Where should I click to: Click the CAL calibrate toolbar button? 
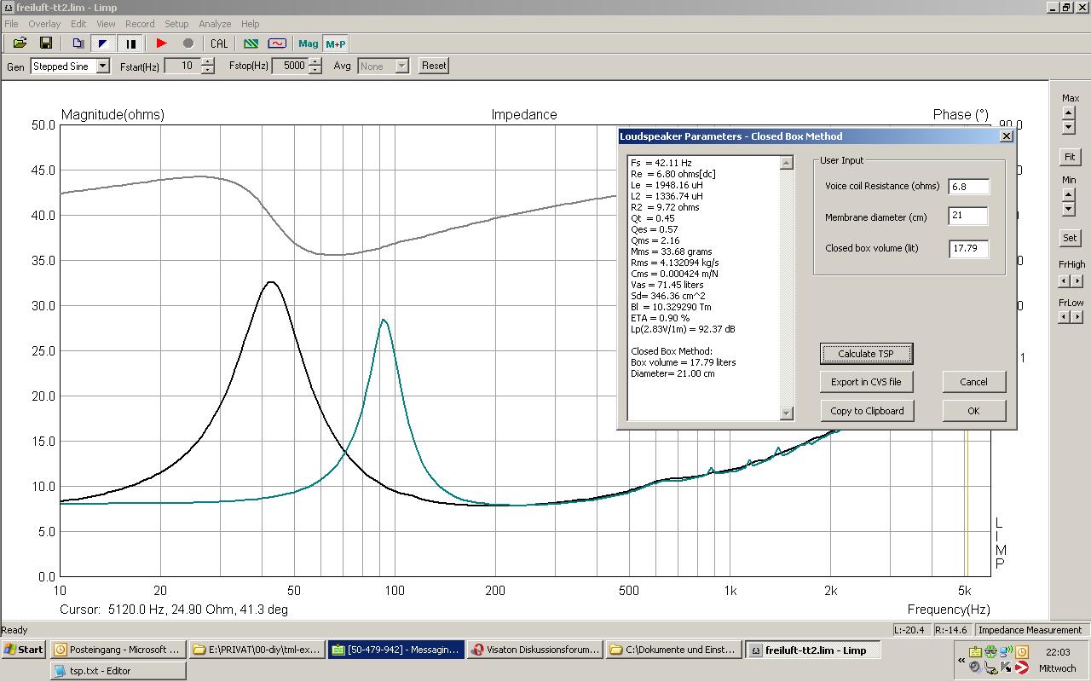click(x=219, y=43)
